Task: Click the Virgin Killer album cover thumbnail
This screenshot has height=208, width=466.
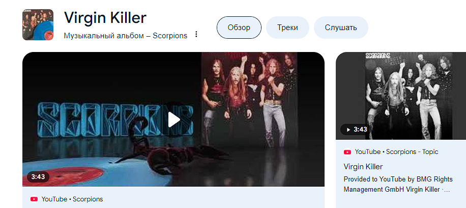Action: pyautogui.click(x=38, y=25)
